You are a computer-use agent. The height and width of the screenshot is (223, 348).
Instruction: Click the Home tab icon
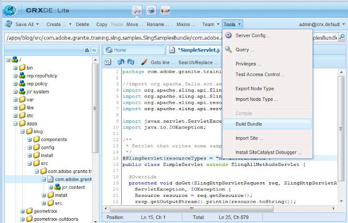click(109, 50)
